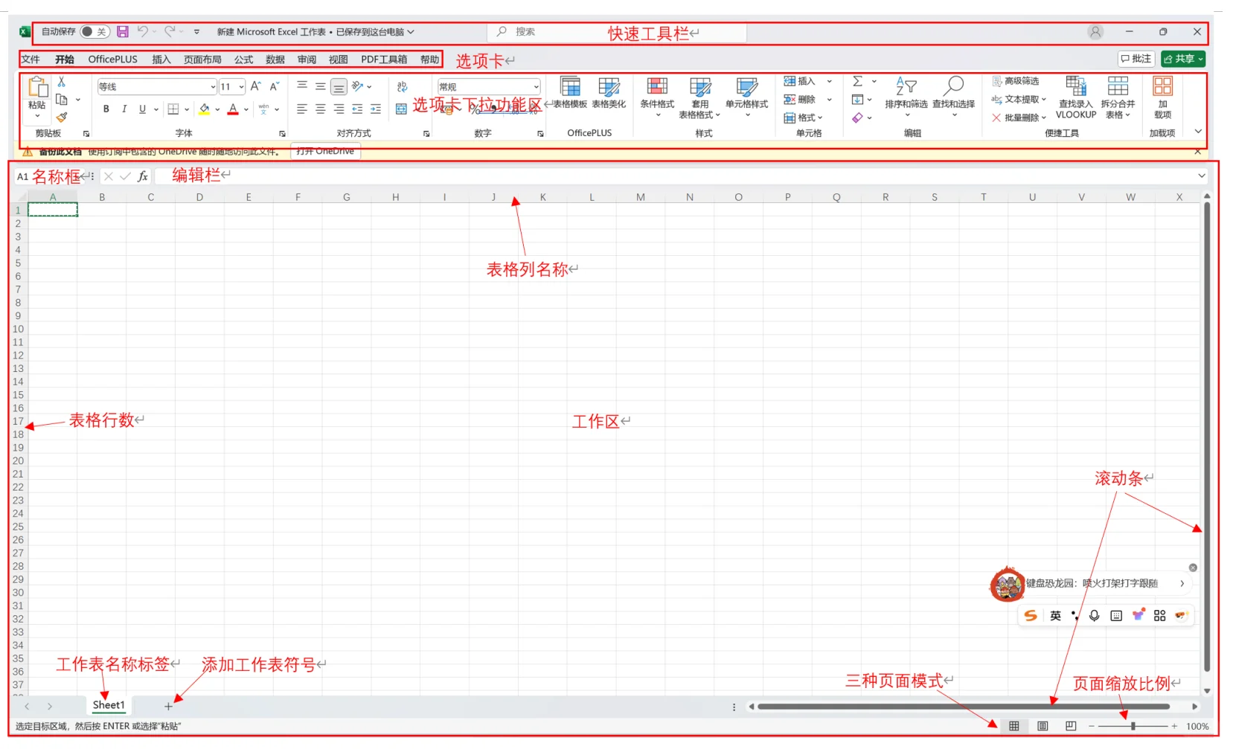
Task: Open 表格模板 in the OfficePLUS group
Action: (570, 93)
